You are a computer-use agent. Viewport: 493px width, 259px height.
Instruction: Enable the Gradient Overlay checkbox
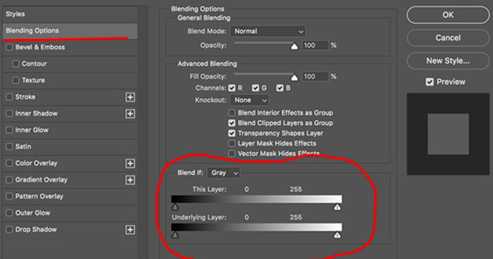tap(9, 179)
